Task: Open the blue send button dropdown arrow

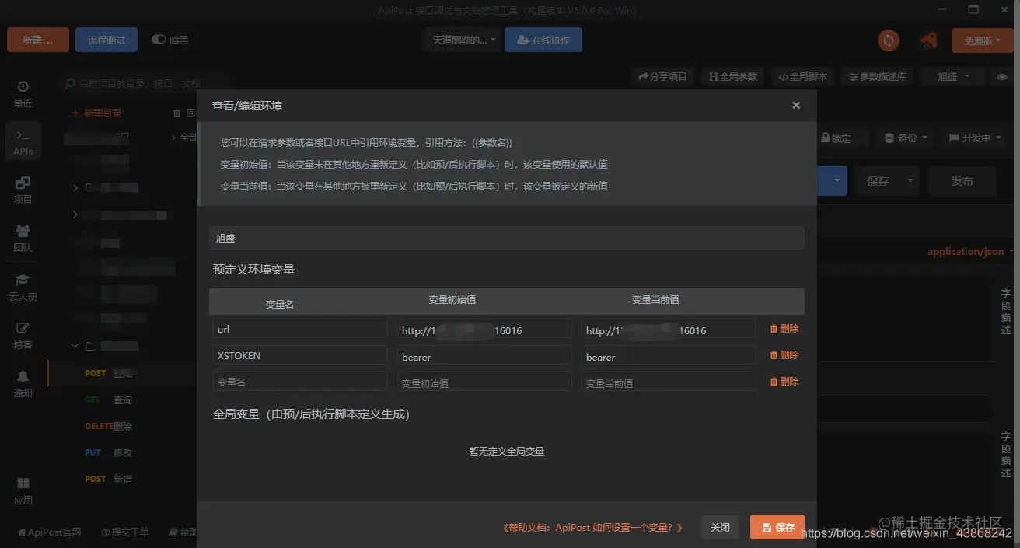Action: [837, 180]
